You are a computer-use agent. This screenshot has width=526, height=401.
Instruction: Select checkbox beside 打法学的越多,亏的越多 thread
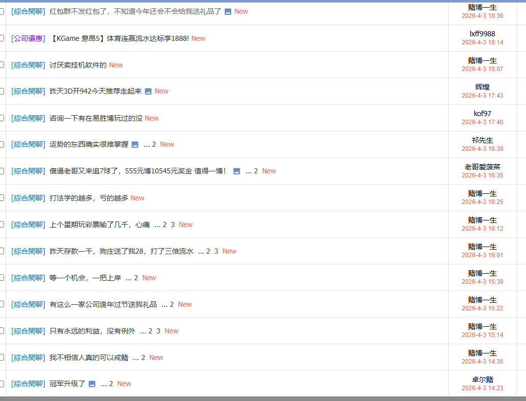(2, 198)
